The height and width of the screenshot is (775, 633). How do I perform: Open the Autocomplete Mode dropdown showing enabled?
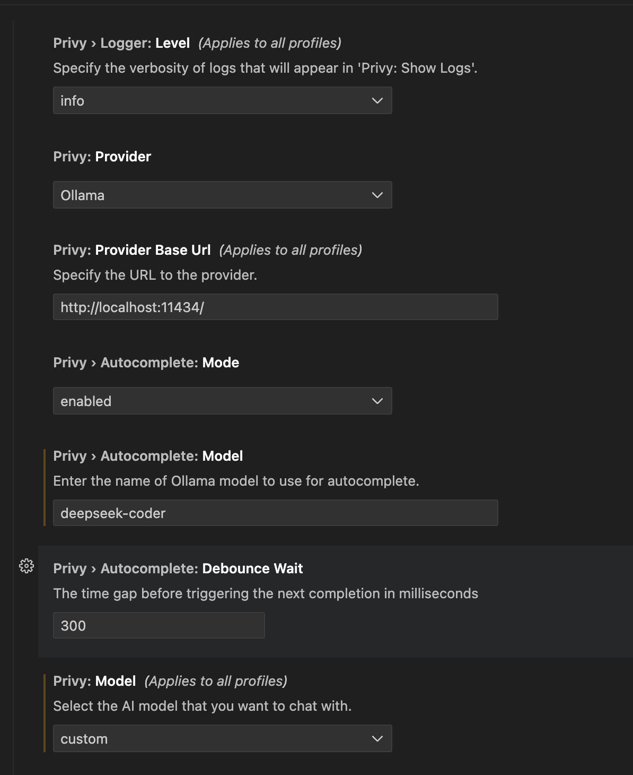[x=222, y=401]
